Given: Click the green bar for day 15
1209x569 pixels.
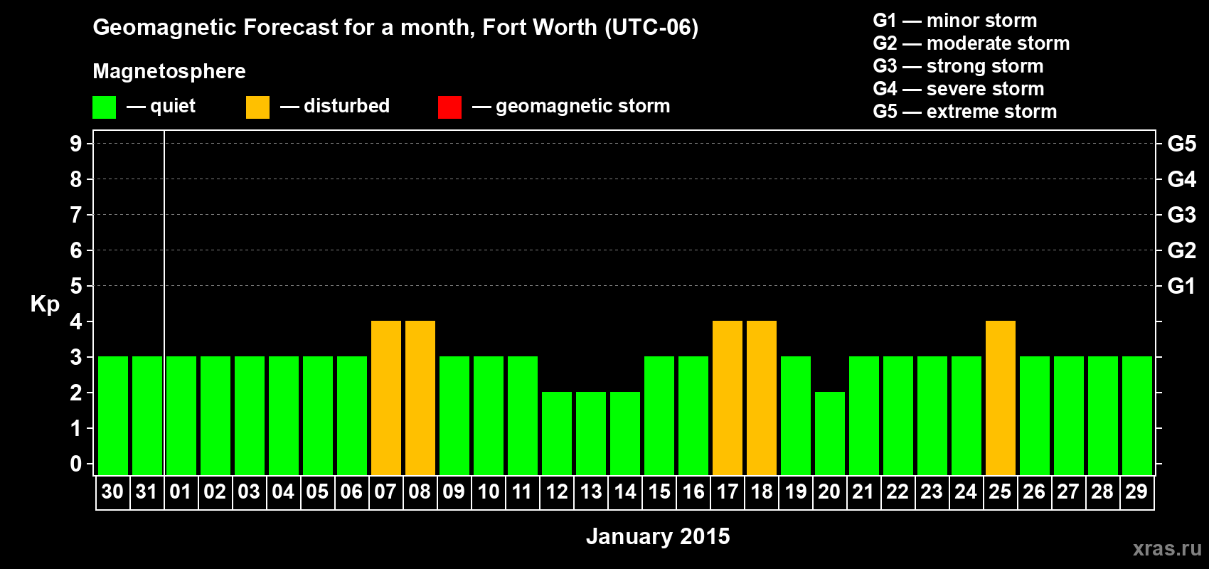Looking at the screenshot, I should (x=659, y=415).
